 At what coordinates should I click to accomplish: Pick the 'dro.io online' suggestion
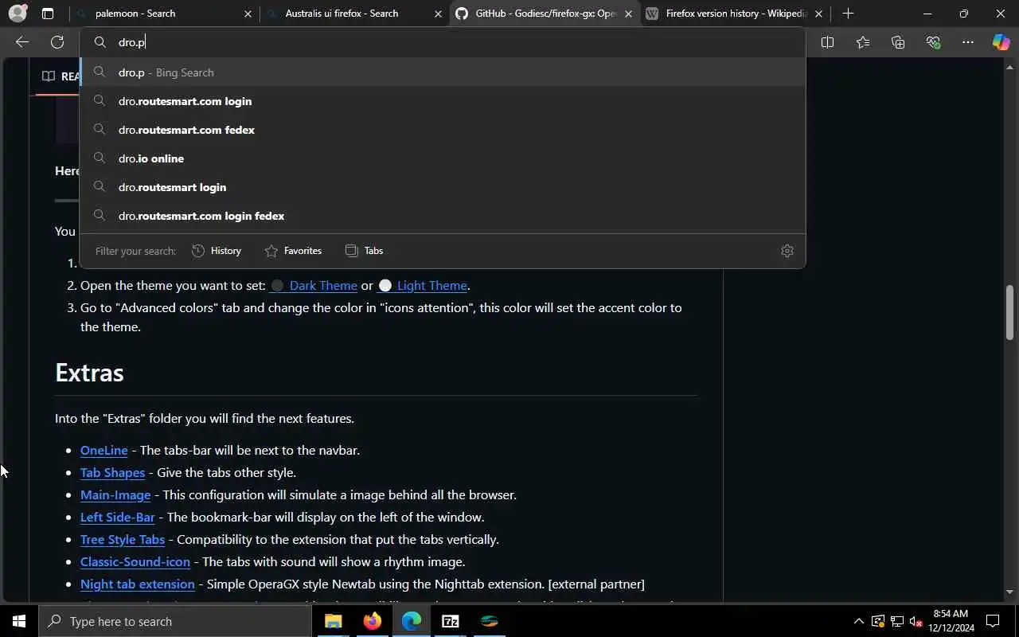pyautogui.click(x=443, y=158)
